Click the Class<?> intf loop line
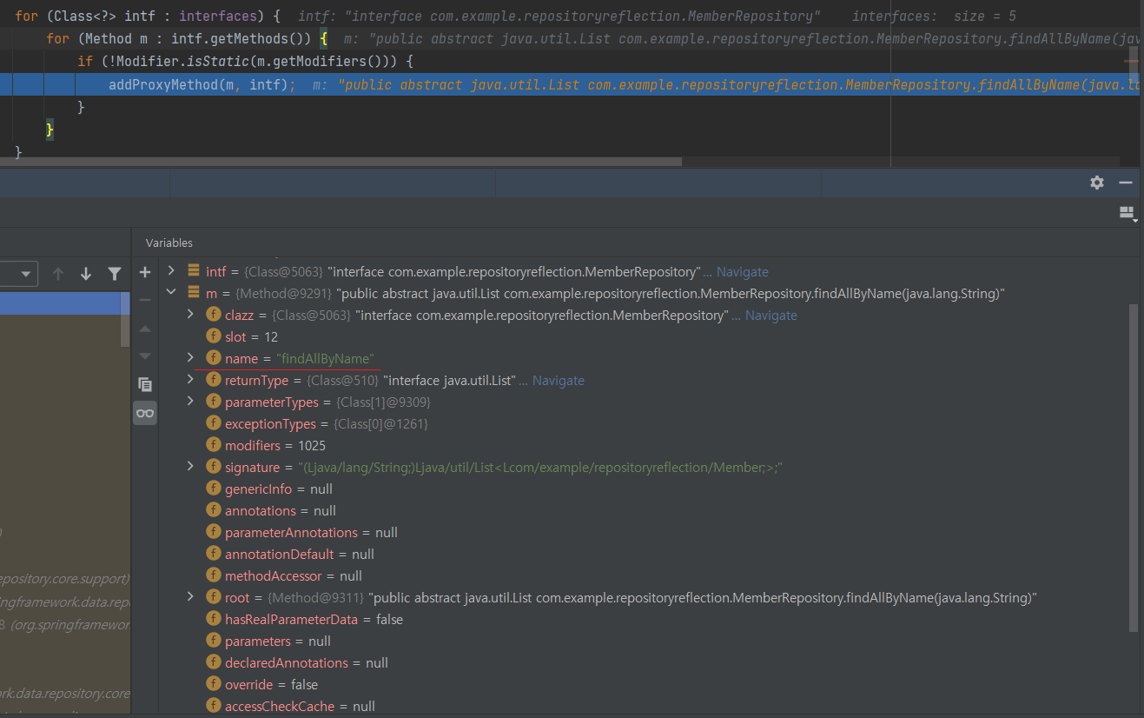The image size is (1144, 718). pos(570,17)
